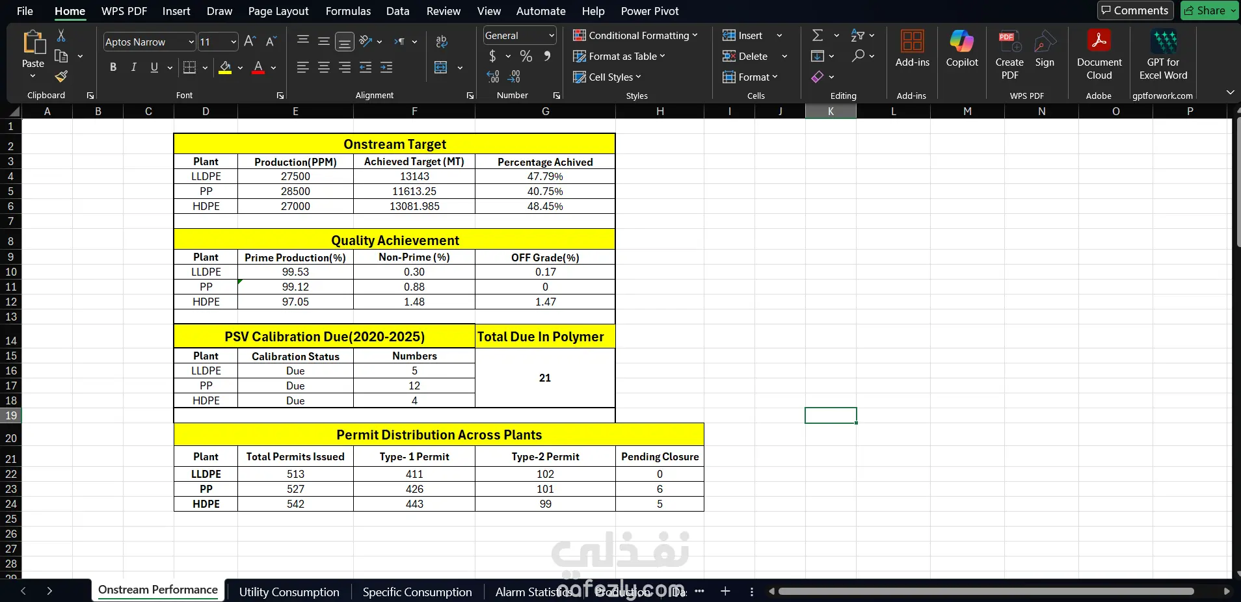Click the Fill down arrow icon

click(818, 56)
